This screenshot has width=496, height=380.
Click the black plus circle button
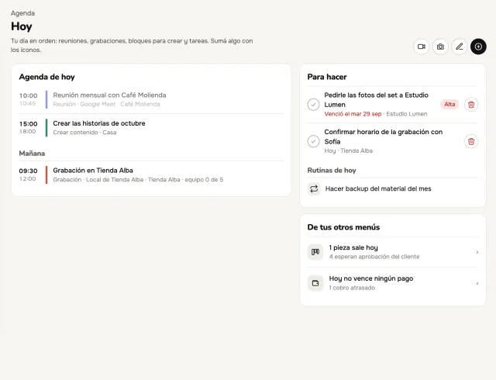478,47
